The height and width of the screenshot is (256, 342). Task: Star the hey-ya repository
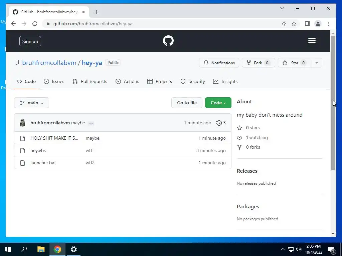click(x=295, y=63)
